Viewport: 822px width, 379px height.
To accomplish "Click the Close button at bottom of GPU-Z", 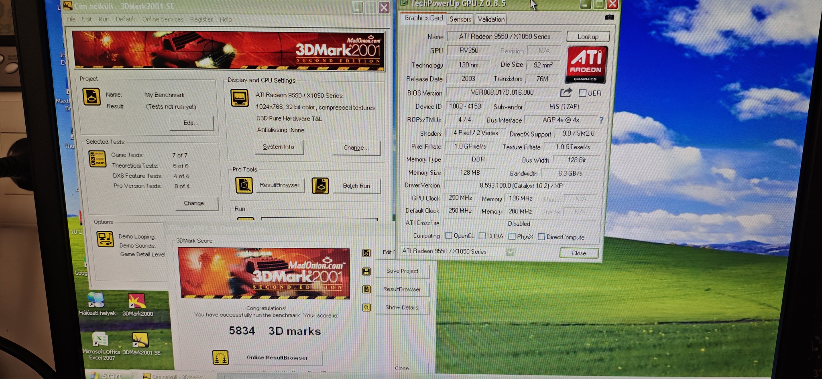I will 579,253.
